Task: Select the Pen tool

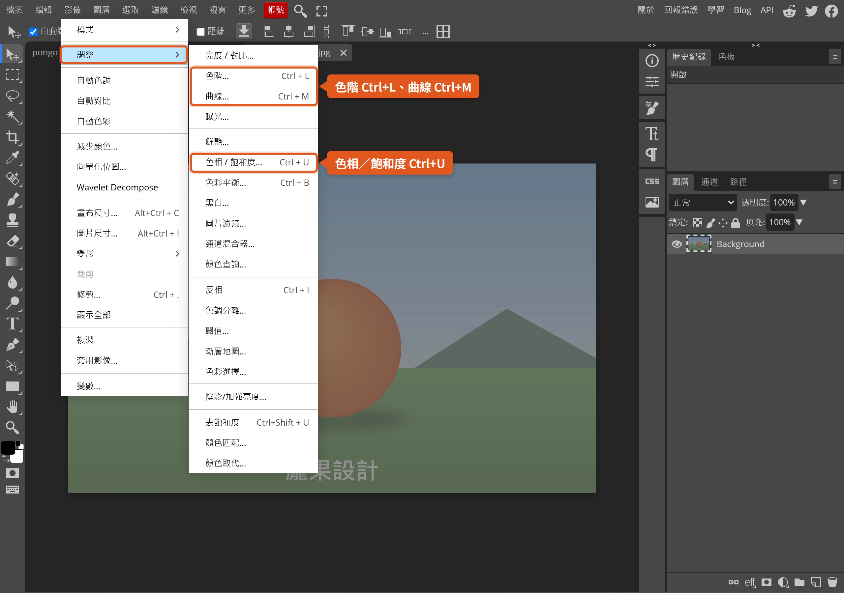Action: [x=13, y=345]
